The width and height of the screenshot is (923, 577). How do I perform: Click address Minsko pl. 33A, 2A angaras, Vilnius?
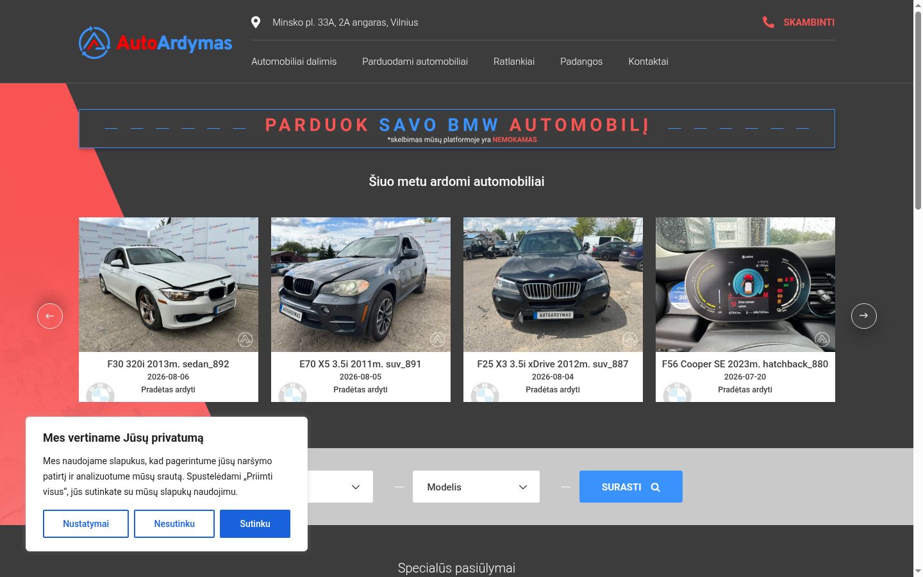[345, 22]
